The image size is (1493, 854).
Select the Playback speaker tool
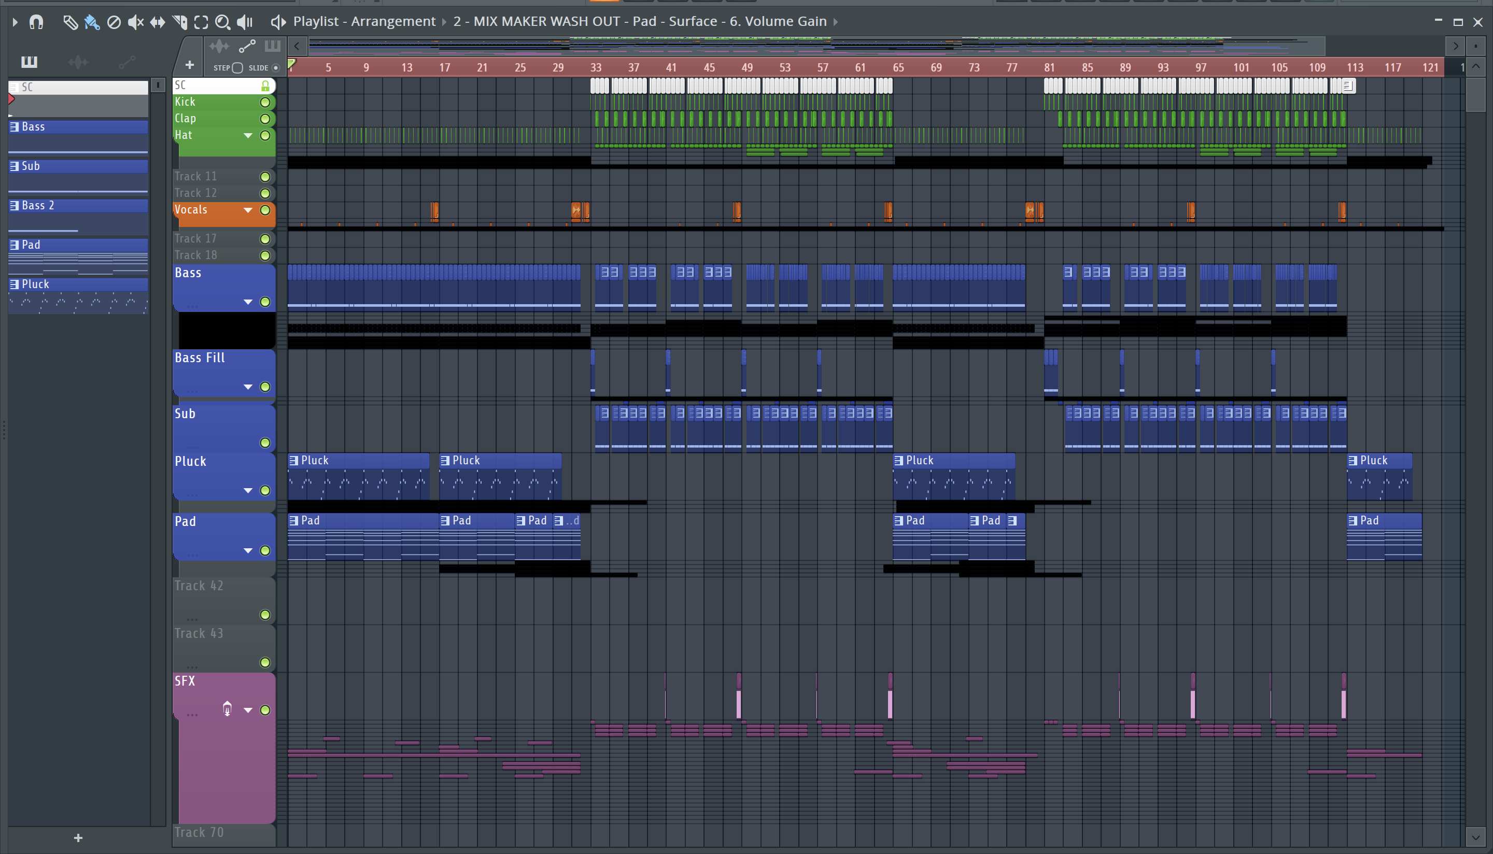tap(245, 22)
